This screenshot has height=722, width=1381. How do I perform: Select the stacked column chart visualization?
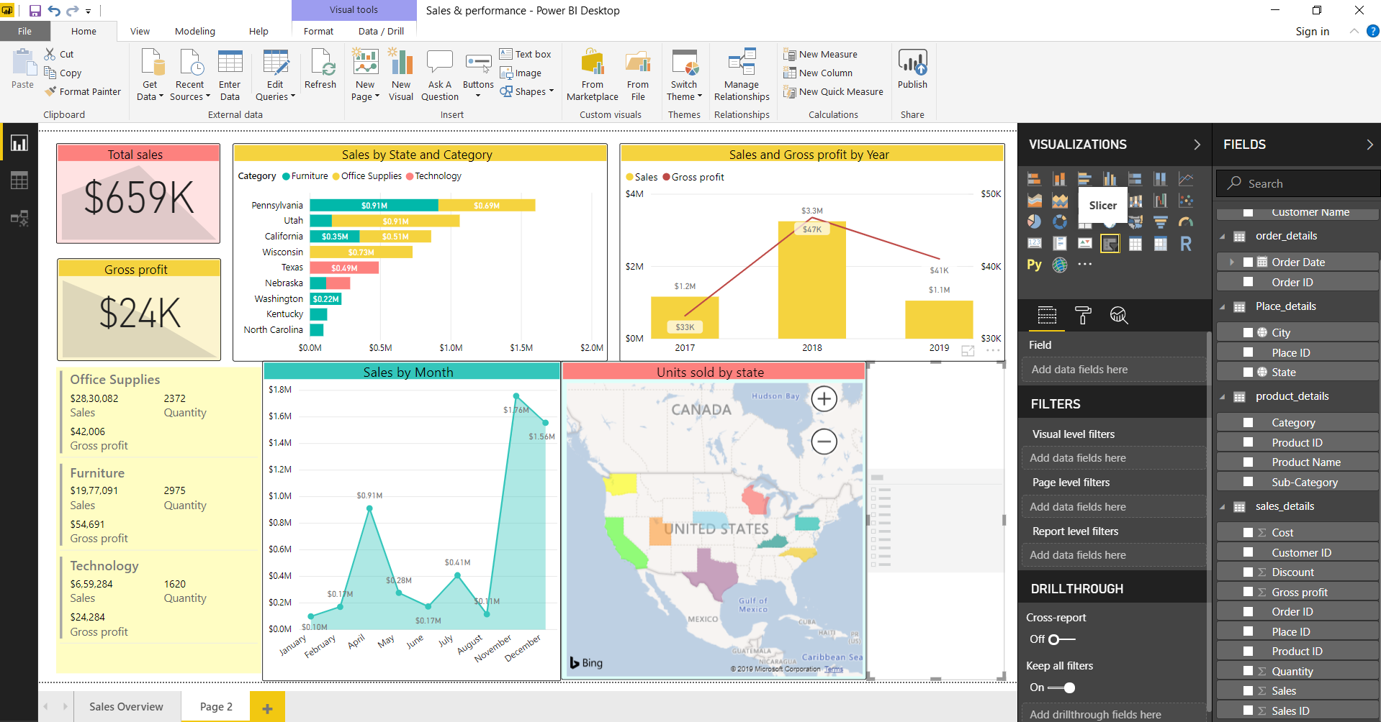coord(1059,179)
